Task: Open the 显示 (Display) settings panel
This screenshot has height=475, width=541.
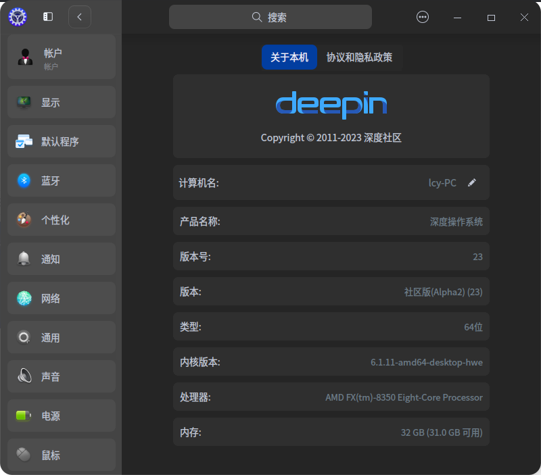Action: coord(61,102)
